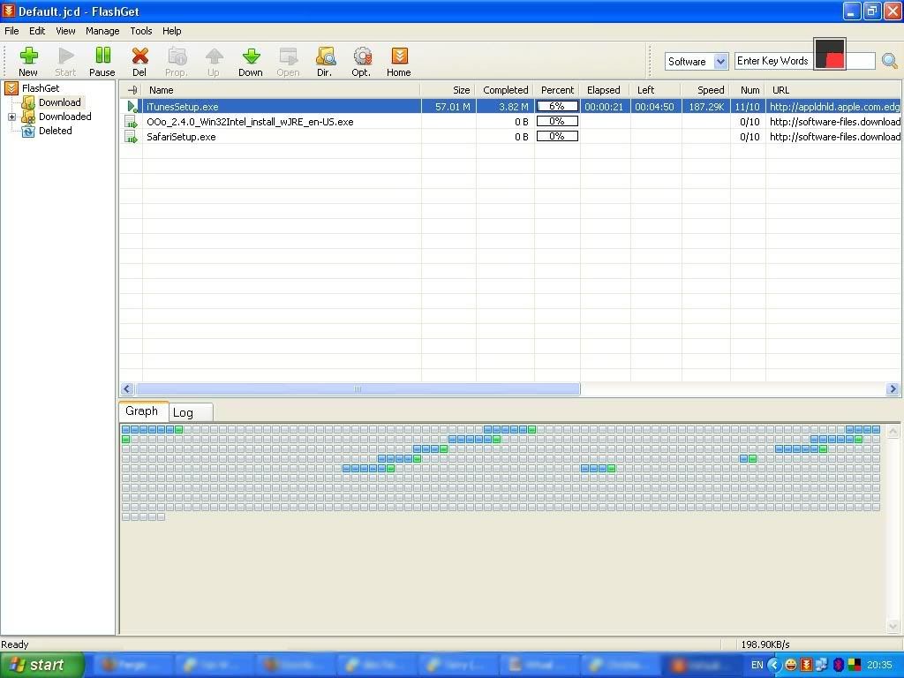Click the graph pane scroll up arrow
The image size is (904, 678).
pos(893,431)
